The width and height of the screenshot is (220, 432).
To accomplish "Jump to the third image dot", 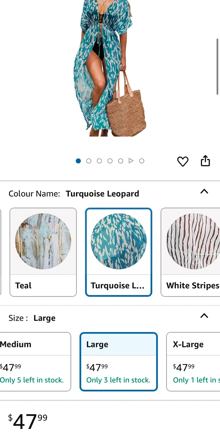I will (x=99, y=161).
